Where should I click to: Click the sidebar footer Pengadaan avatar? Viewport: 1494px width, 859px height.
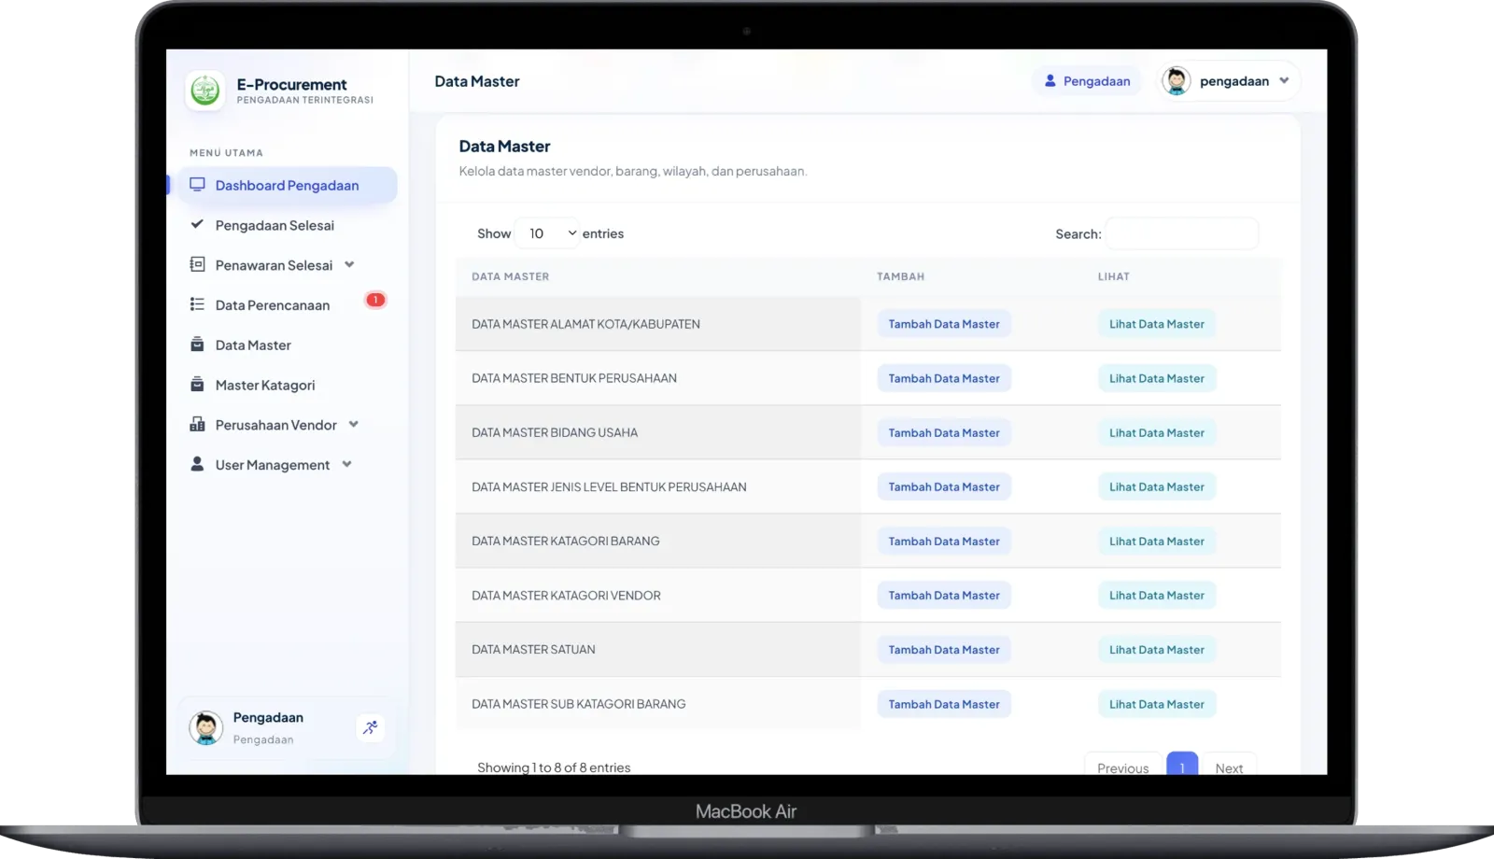click(x=205, y=728)
